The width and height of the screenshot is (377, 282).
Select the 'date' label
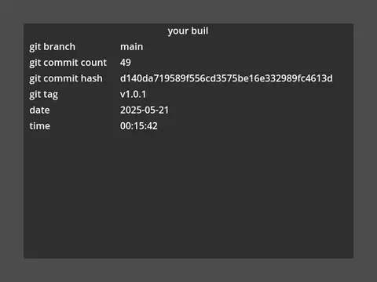[x=39, y=110]
